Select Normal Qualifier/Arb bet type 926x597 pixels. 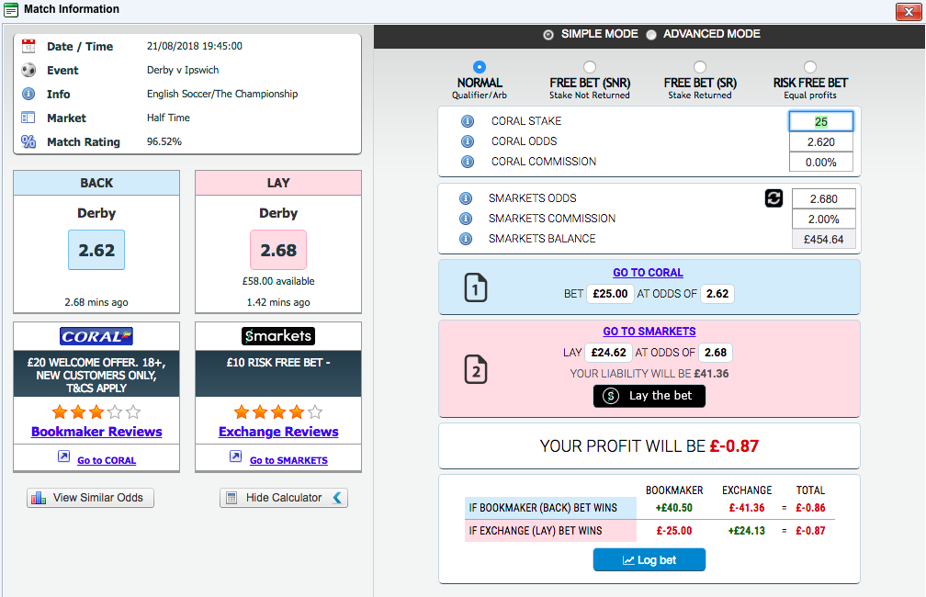pyautogui.click(x=480, y=67)
